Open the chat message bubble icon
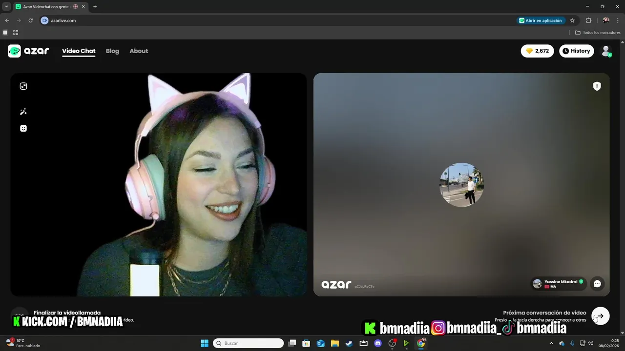This screenshot has width=625, height=351. 597,284
